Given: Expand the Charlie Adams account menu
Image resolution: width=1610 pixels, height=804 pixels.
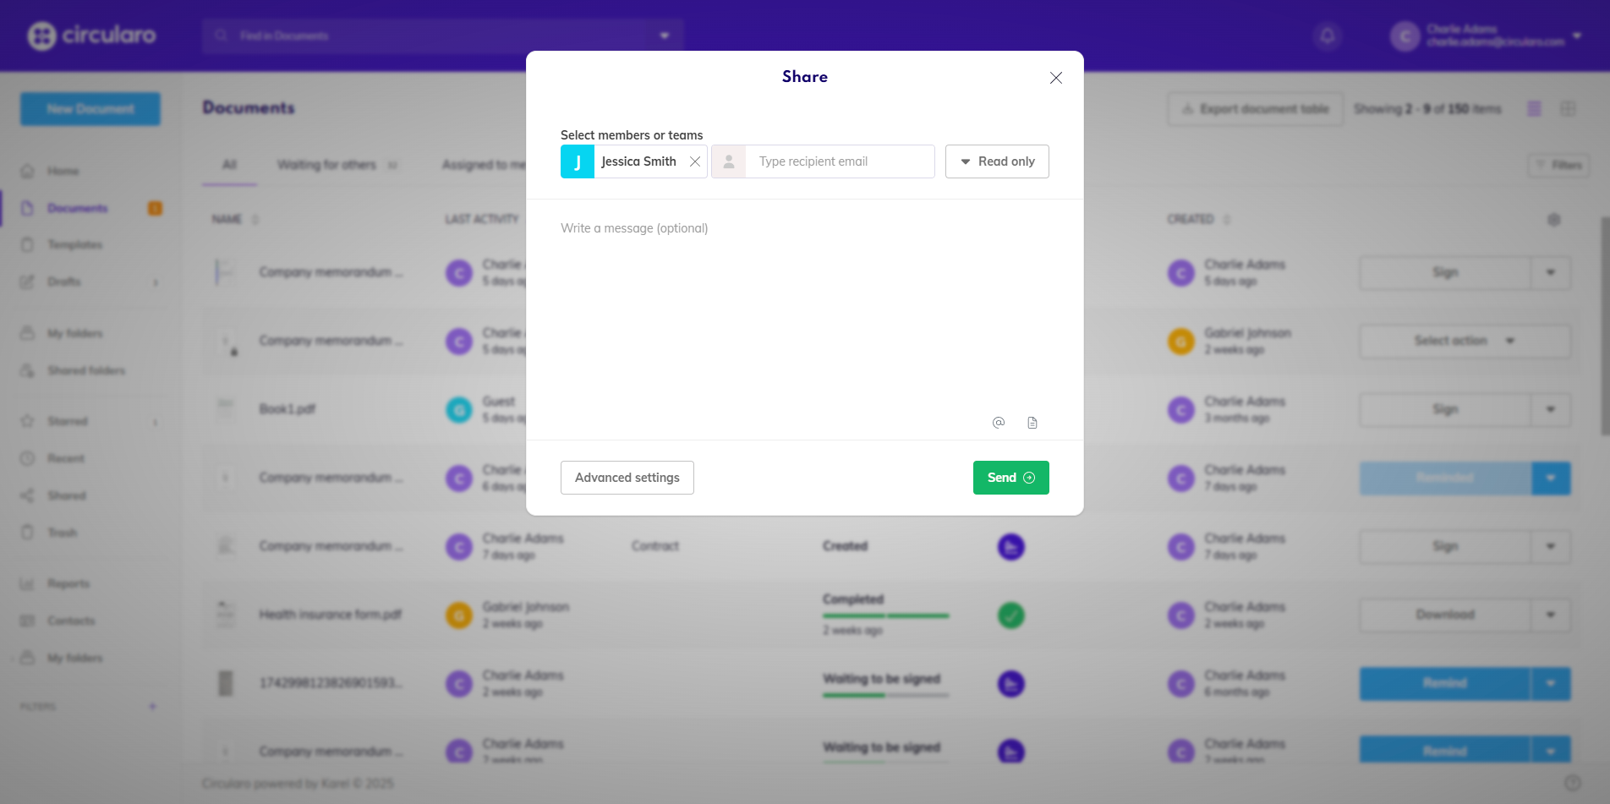Looking at the screenshot, I should pos(1577,36).
